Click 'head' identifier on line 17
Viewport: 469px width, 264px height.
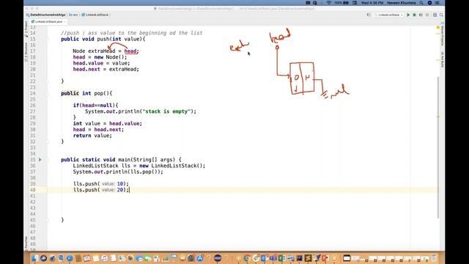130,51
